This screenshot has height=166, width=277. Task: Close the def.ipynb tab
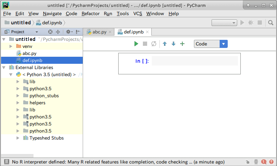click(147, 32)
